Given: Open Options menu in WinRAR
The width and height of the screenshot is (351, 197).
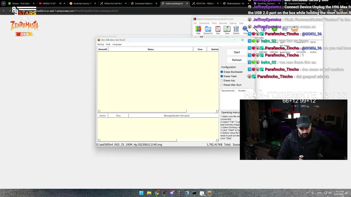Looking at the screenshot, I should (233, 23).
